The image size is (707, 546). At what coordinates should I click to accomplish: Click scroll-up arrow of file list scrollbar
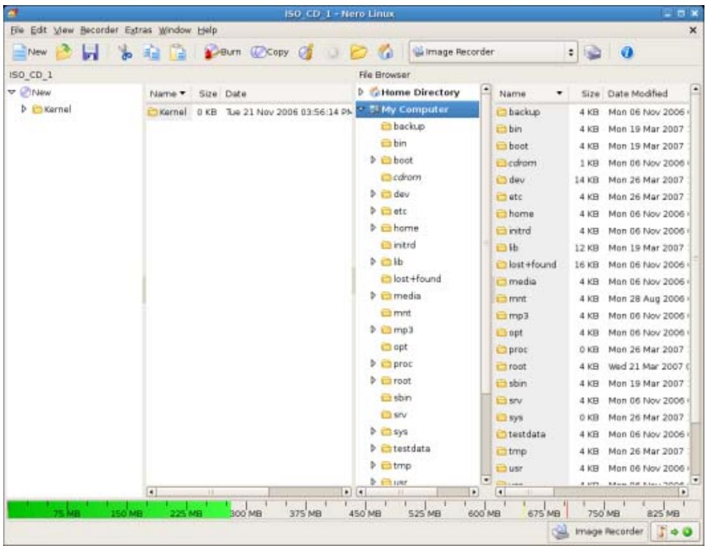(696, 88)
